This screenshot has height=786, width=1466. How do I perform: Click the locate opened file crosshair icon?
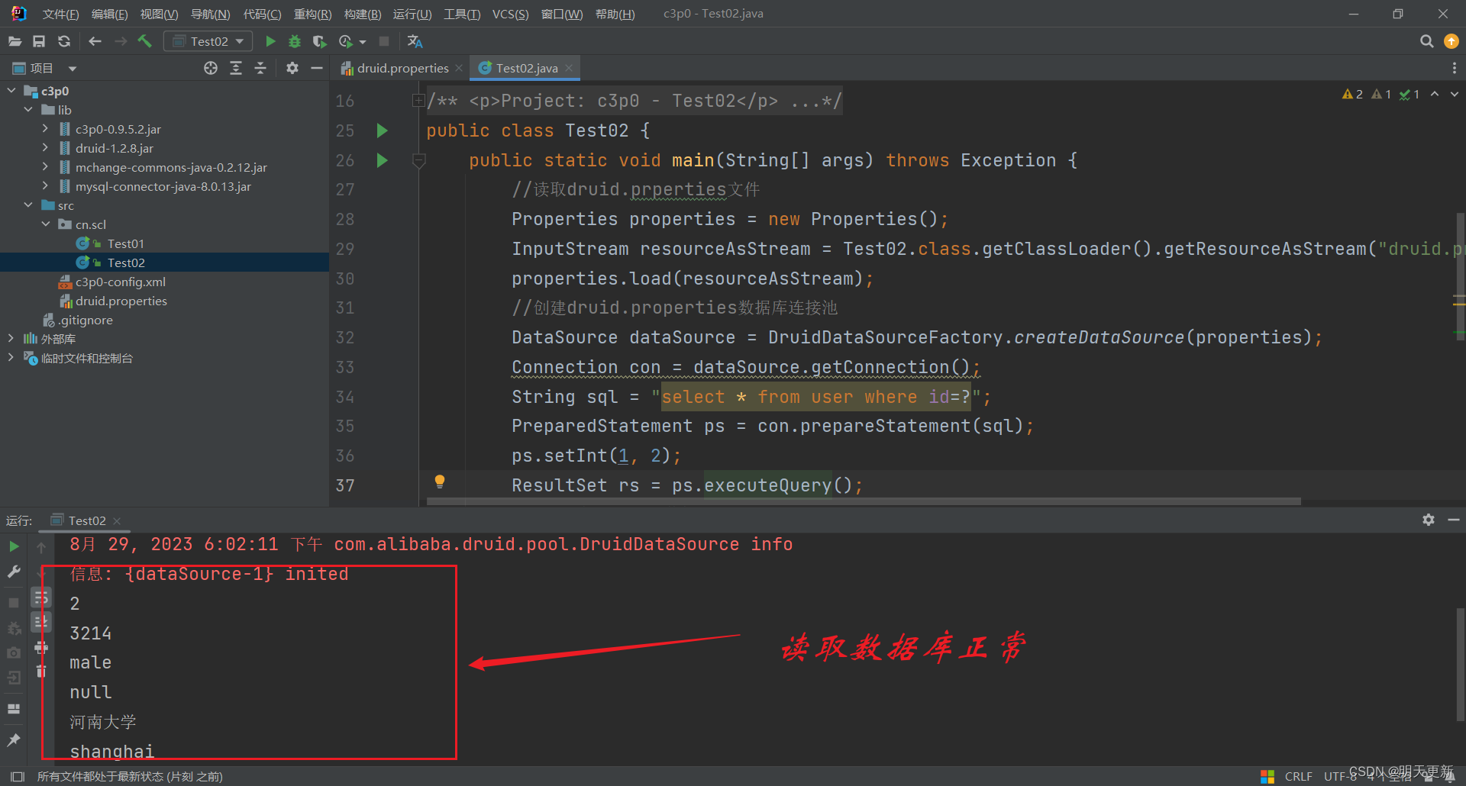click(211, 68)
